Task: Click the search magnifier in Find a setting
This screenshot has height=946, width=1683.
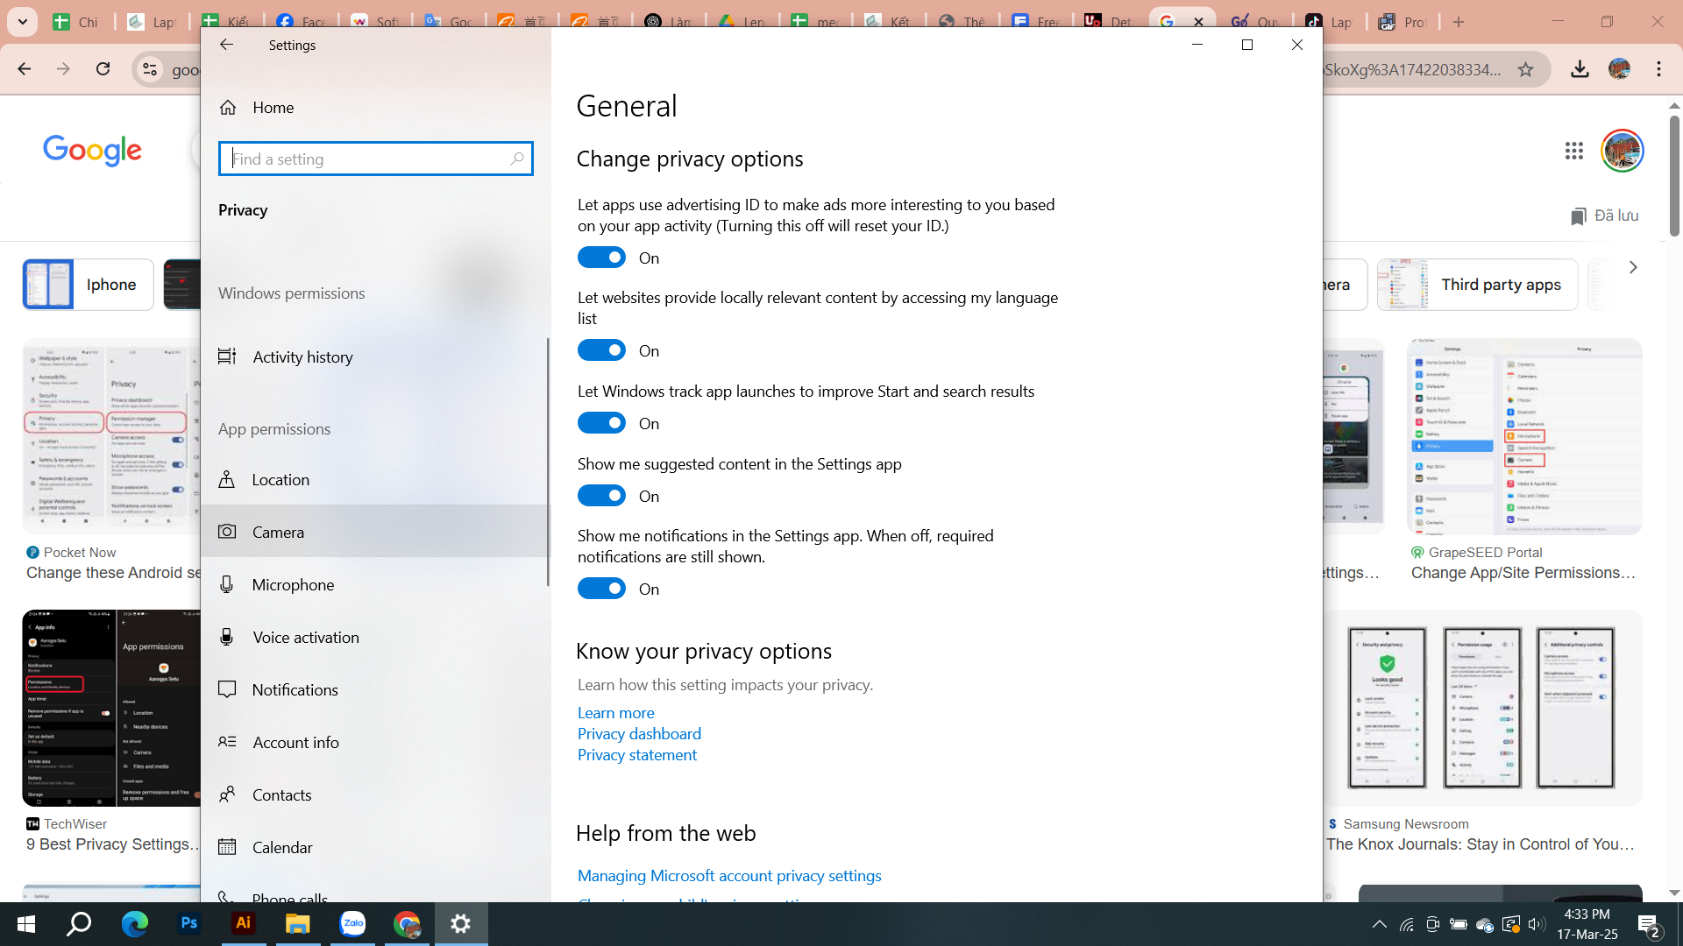Action: 516,159
